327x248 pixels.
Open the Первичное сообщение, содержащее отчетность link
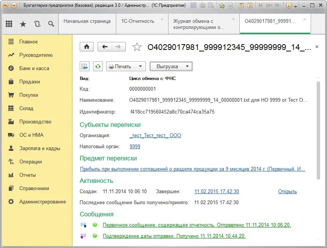(x=197, y=225)
